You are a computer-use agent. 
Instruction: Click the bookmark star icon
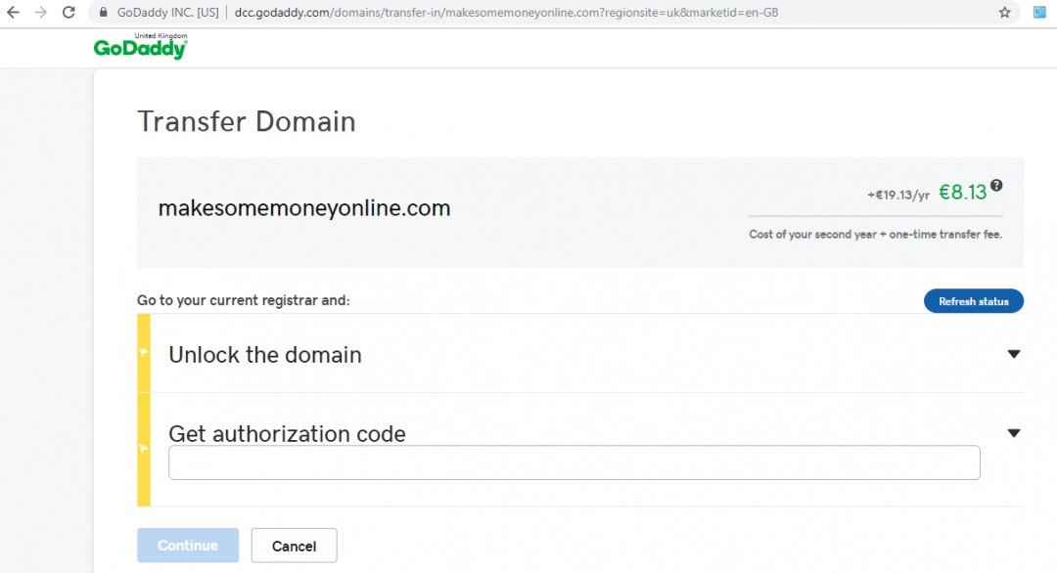[1005, 13]
